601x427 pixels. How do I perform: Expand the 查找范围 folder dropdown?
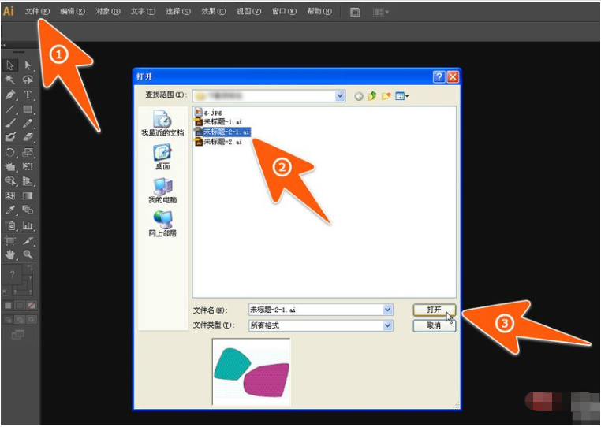click(x=340, y=96)
